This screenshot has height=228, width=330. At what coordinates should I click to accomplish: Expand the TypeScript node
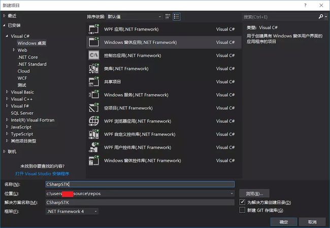point(7,134)
